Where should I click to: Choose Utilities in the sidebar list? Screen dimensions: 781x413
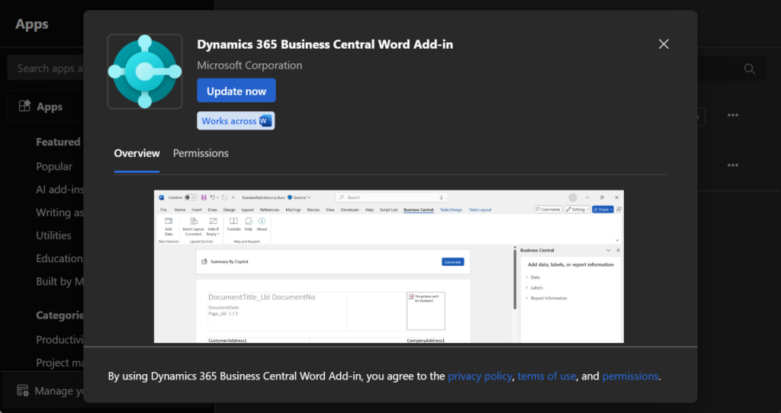coord(53,235)
